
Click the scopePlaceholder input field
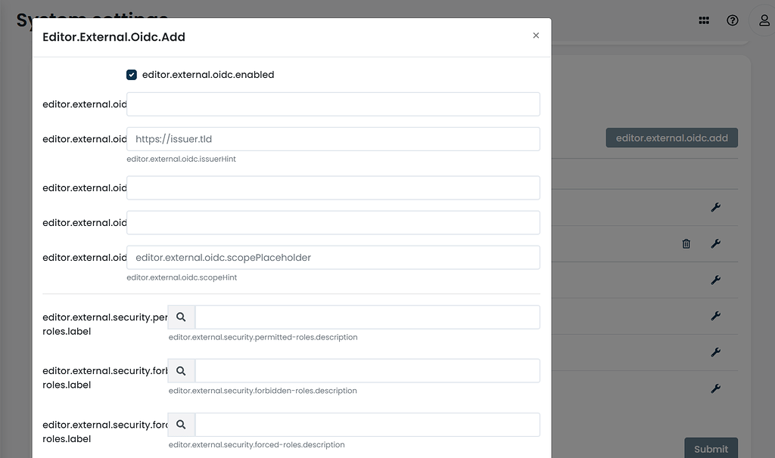(333, 257)
